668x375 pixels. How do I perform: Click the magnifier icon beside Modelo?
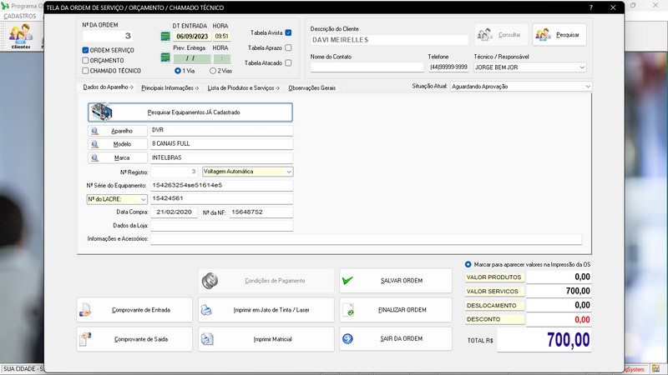tap(95, 144)
